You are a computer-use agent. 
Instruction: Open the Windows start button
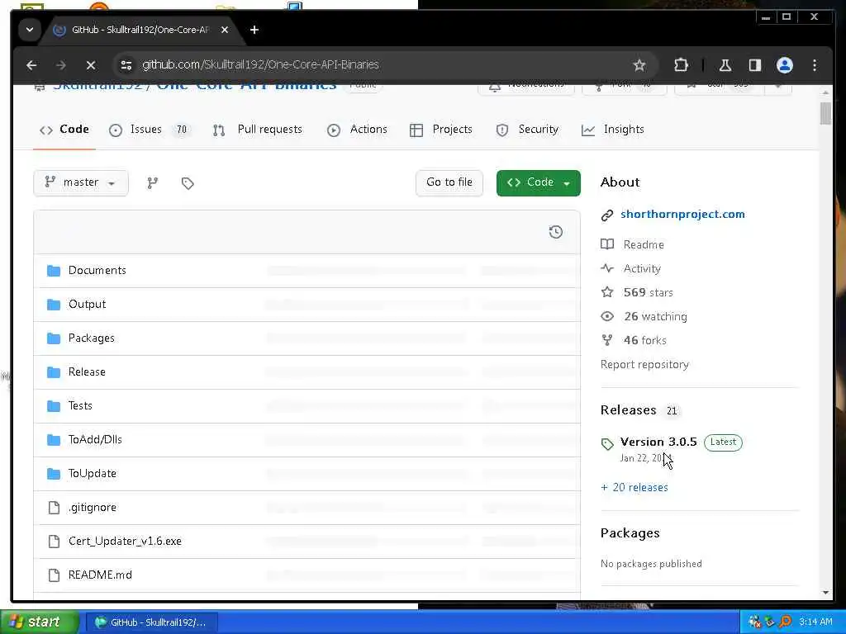point(40,622)
